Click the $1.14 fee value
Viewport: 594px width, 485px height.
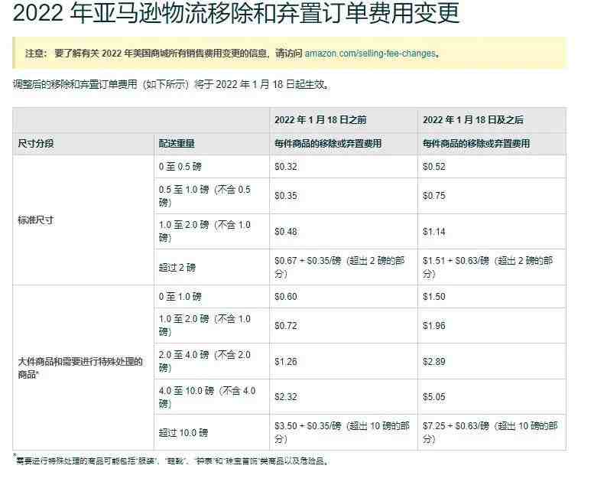[434, 232]
